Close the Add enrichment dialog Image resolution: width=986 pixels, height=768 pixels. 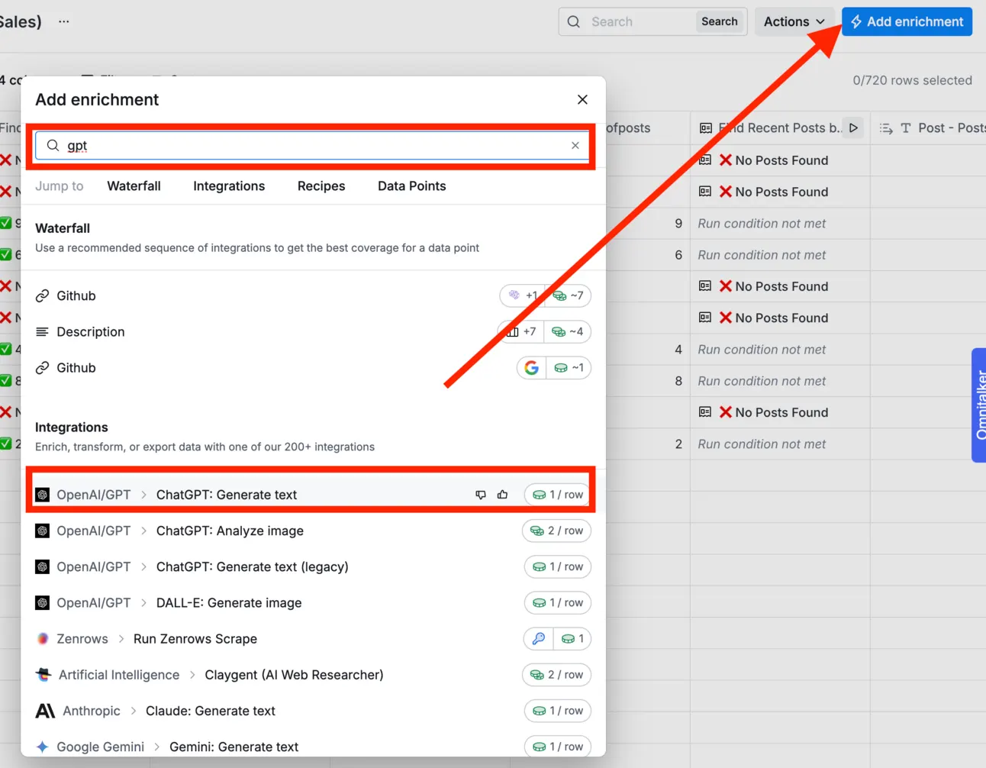[x=582, y=99]
